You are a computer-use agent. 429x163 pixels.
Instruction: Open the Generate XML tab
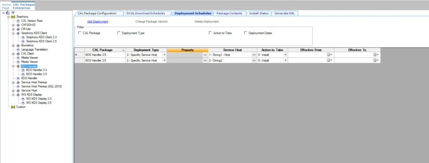(x=284, y=13)
